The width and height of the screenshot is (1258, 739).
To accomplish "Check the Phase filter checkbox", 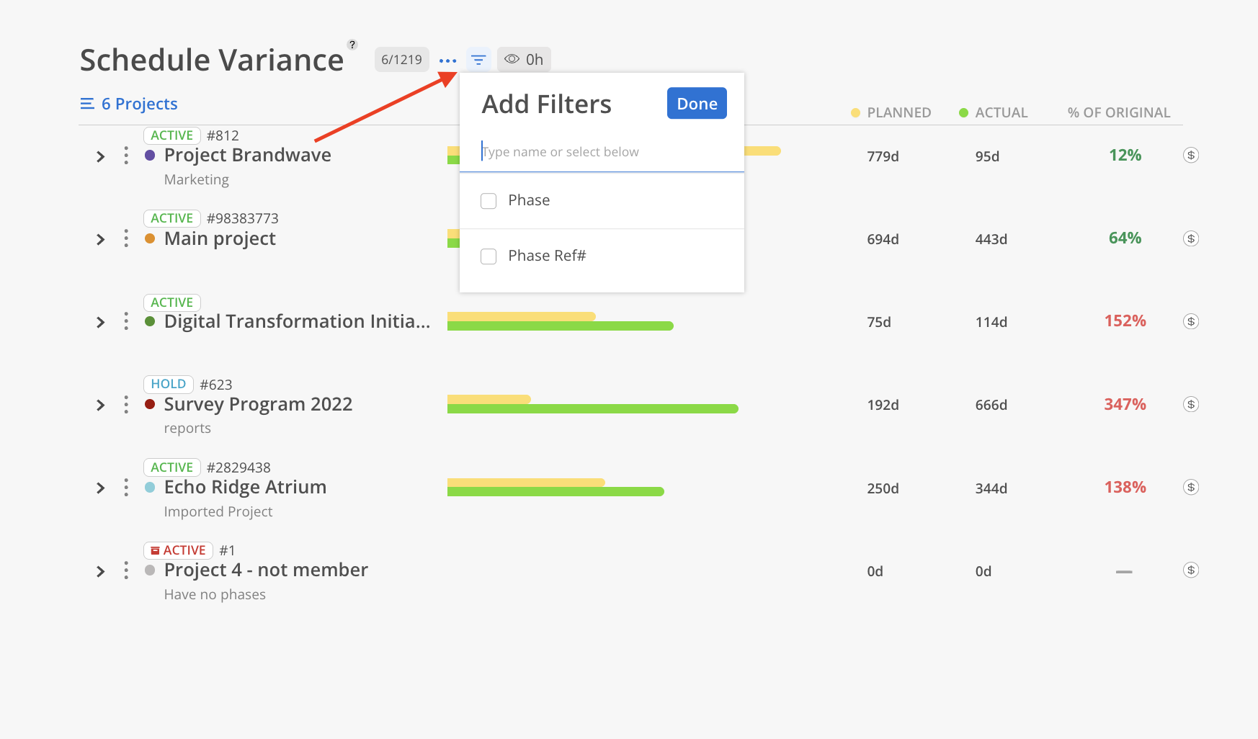I will (489, 201).
